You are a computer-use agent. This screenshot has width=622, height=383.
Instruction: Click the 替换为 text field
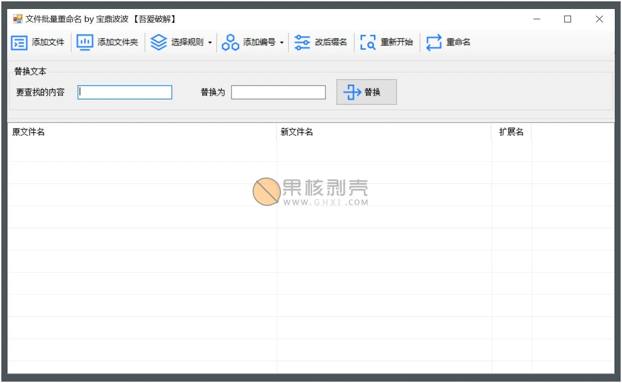pyautogui.click(x=278, y=92)
